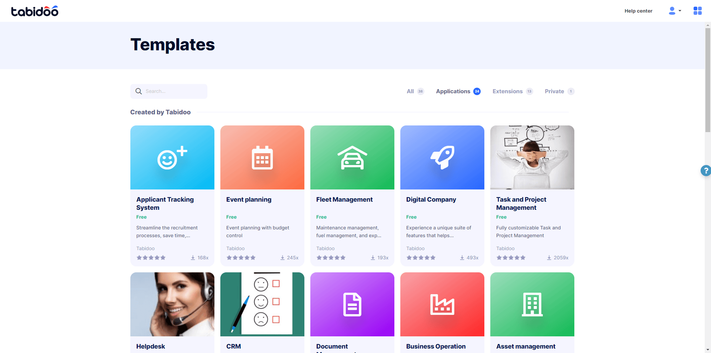Click the star rating on Event planning
Screen dimensions: 711x353
[x=241, y=258]
